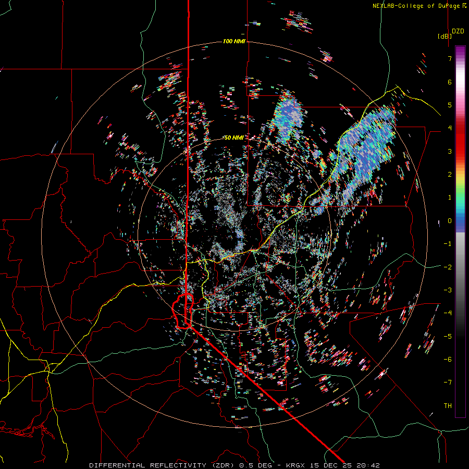Click the -4 dB scale value

pyautogui.click(x=448, y=313)
